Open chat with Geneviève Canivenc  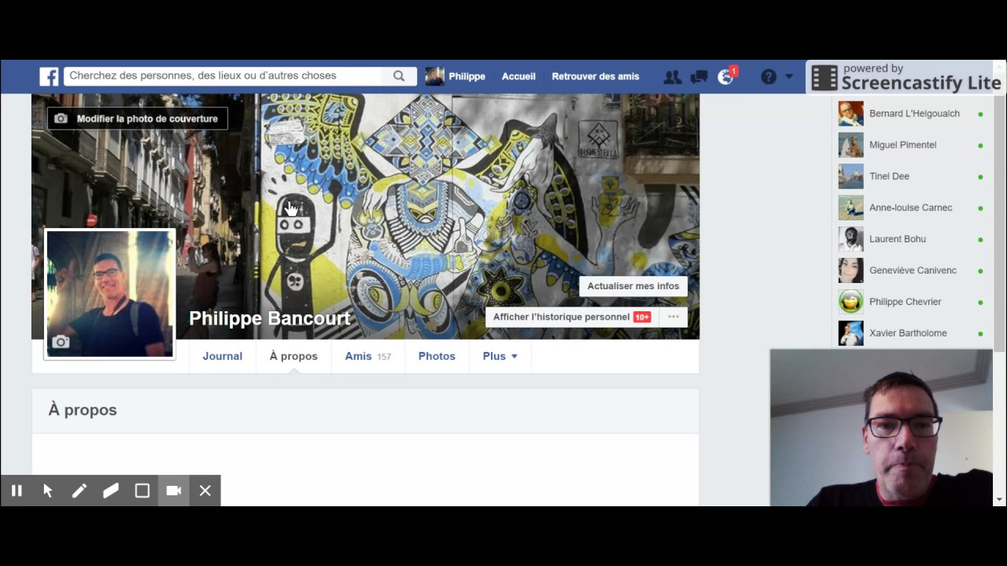pos(911,270)
